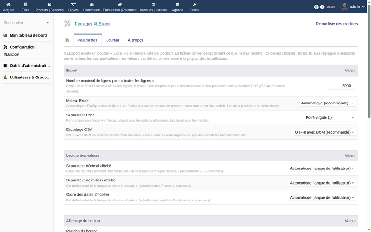371x232 pixels.
Task: Click the Configuration tools icon in sidebar
Action: click(6, 47)
